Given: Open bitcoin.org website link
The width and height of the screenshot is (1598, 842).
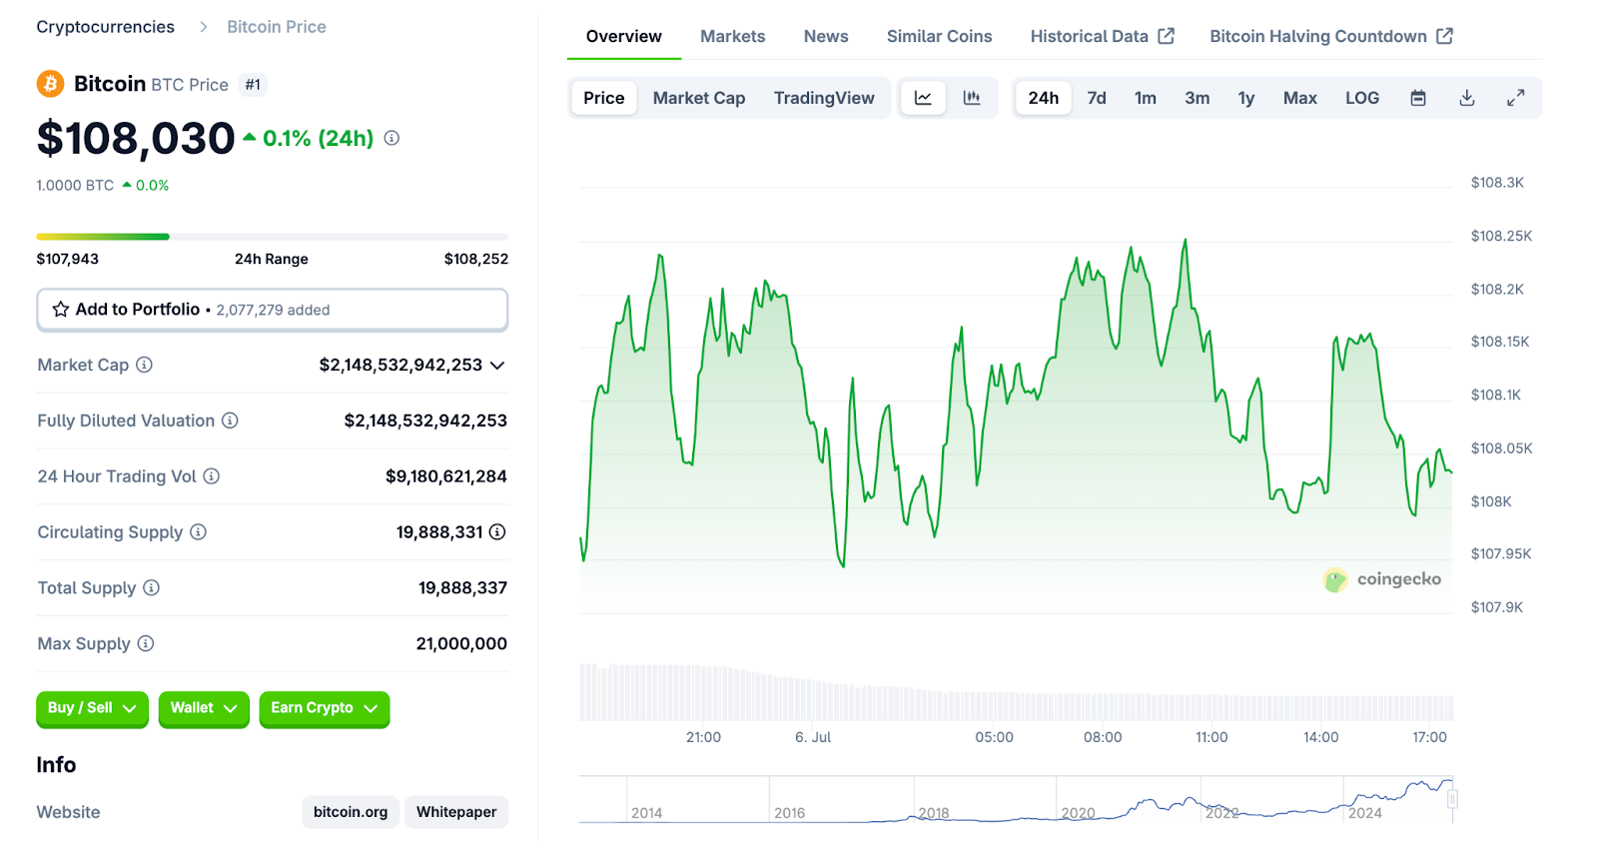Looking at the screenshot, I should tap(351, 812).
